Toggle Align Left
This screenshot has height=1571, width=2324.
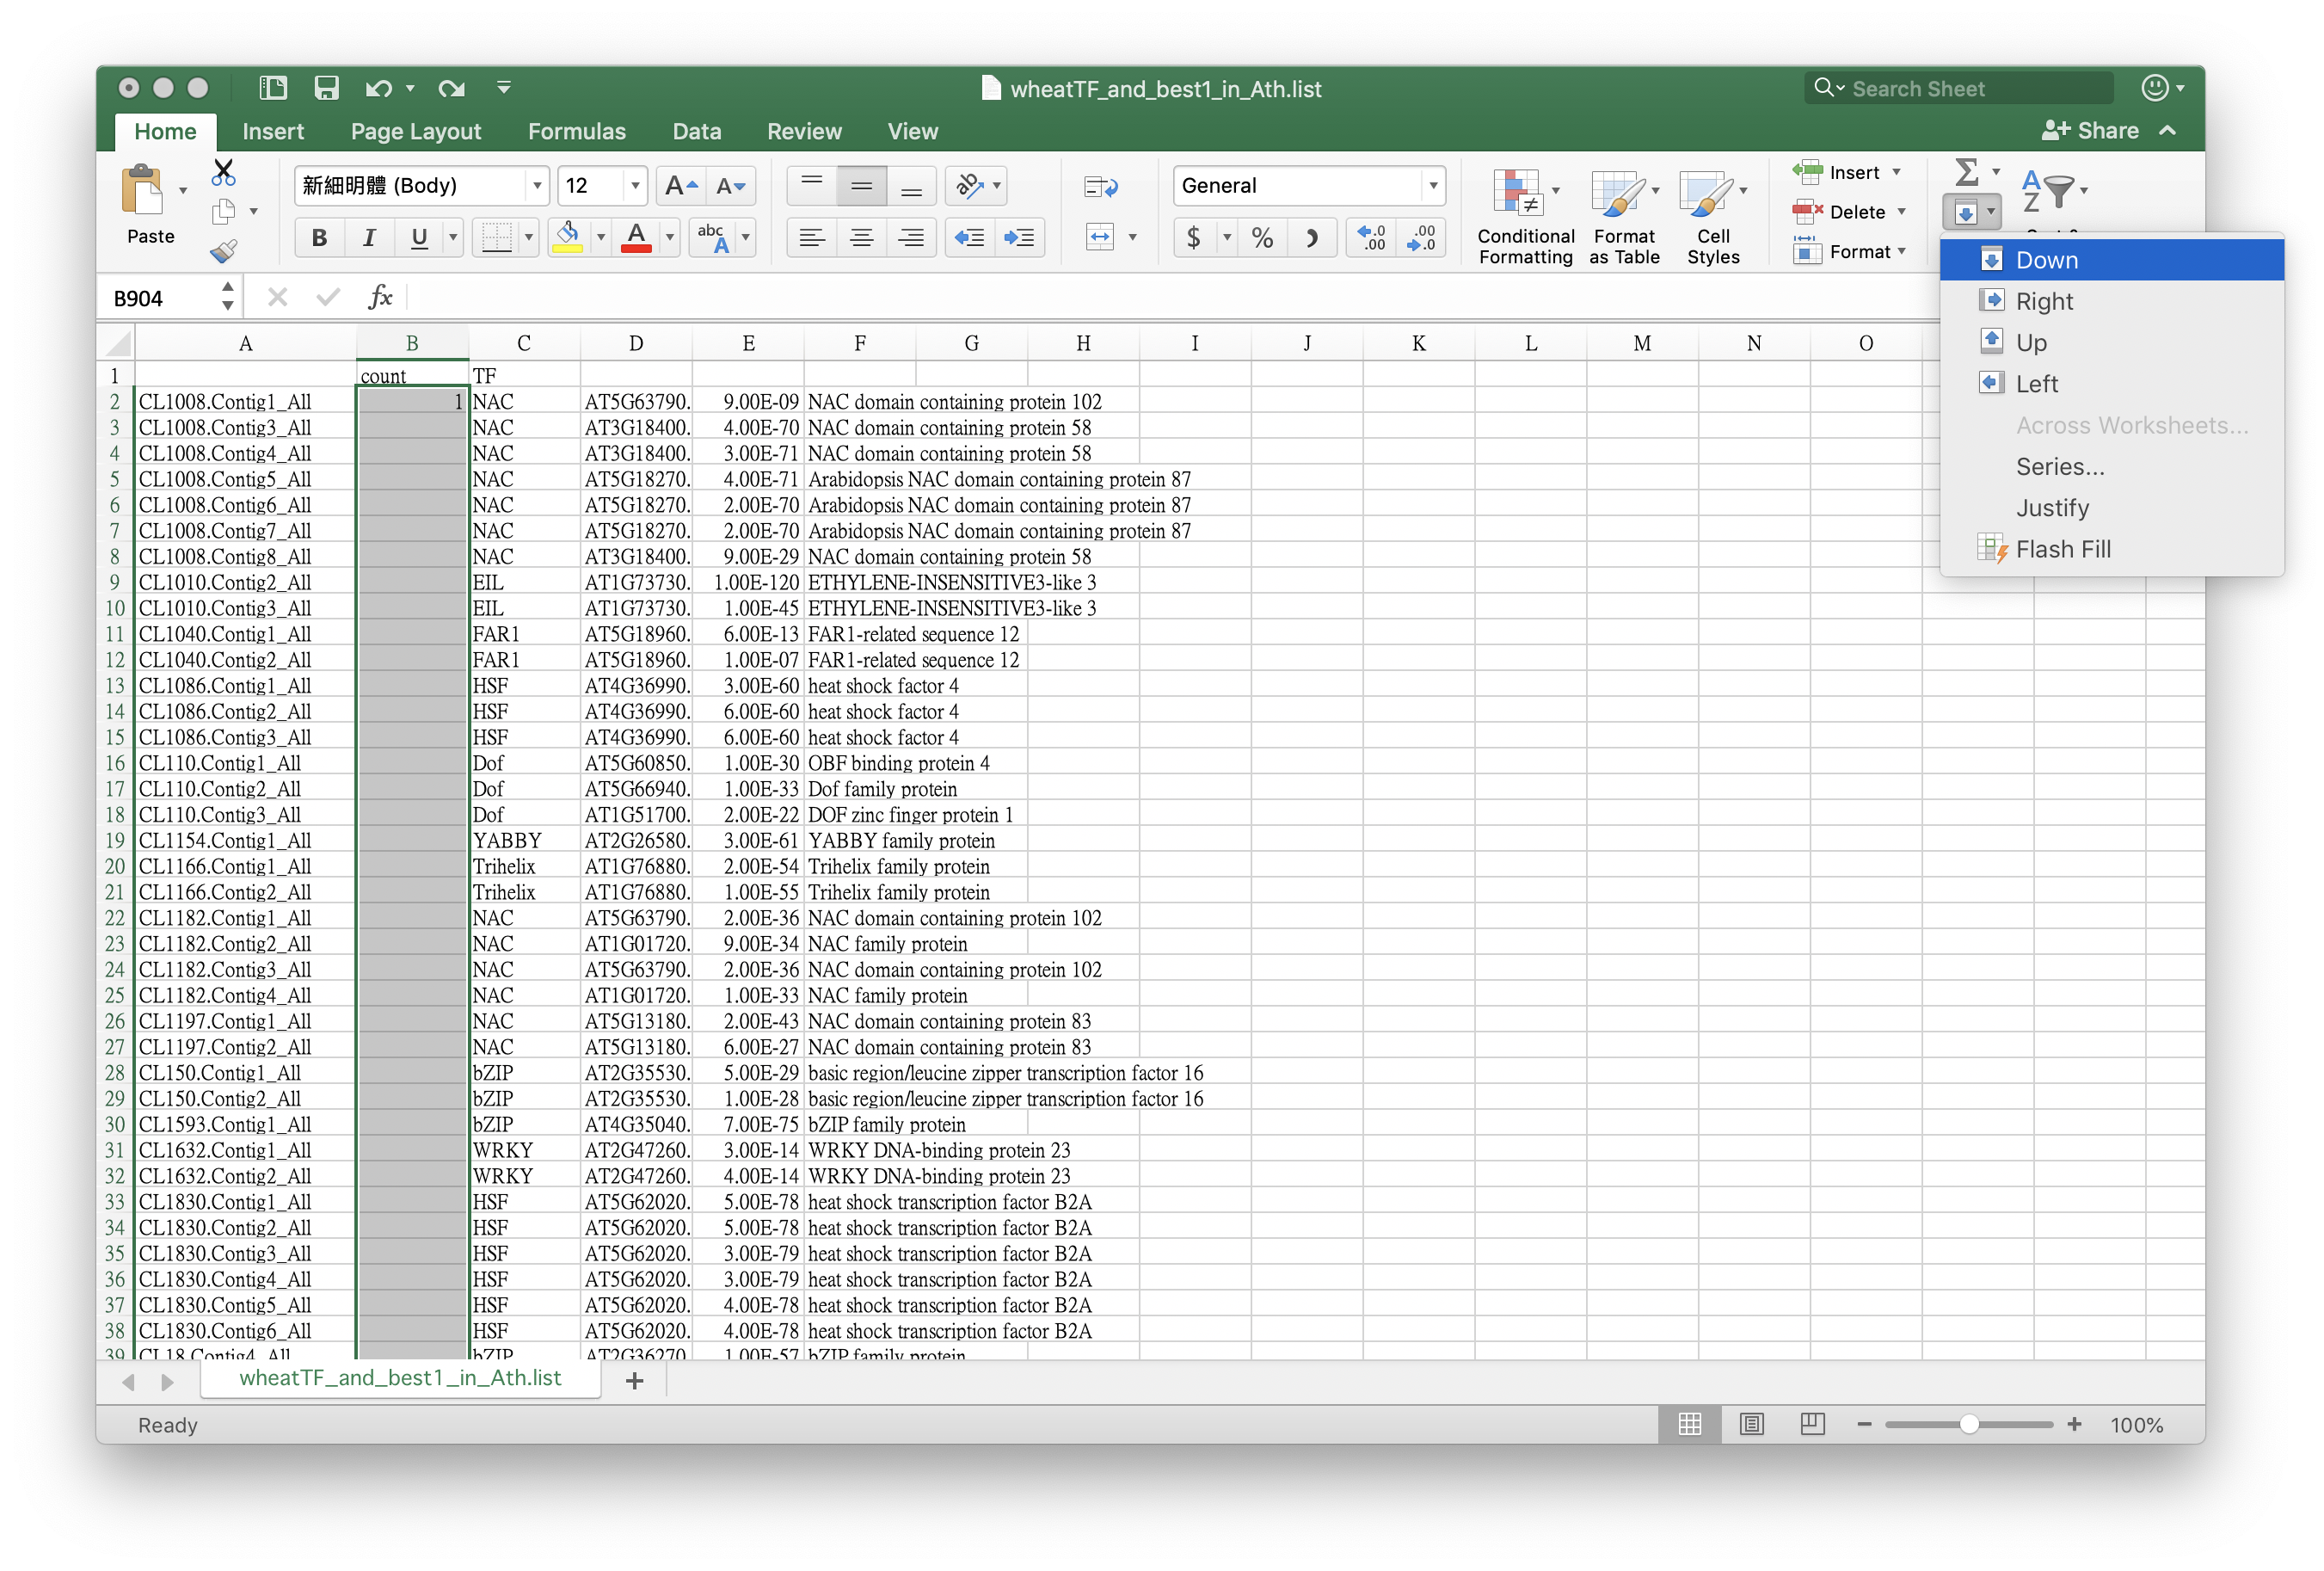(811, 237)
